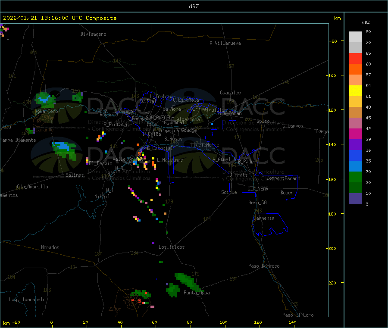Click the Cda_Amarilla label
Screen dimensions: 388x328
pyautogui.click(x=32, y=187)
